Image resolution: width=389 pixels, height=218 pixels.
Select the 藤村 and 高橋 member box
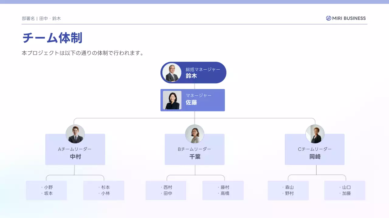pyautogui.click(x=223, y=190)
